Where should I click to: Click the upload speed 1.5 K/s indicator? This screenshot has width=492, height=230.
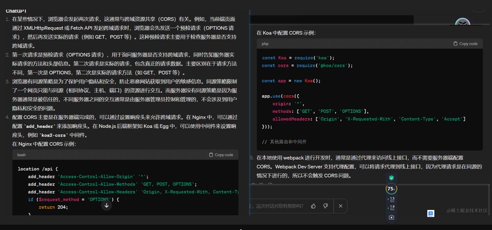coord(391,199)
